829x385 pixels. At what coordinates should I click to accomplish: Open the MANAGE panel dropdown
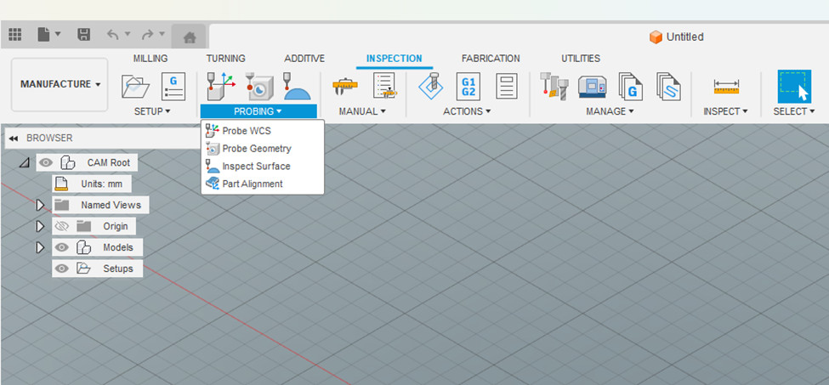coord(610,111)
